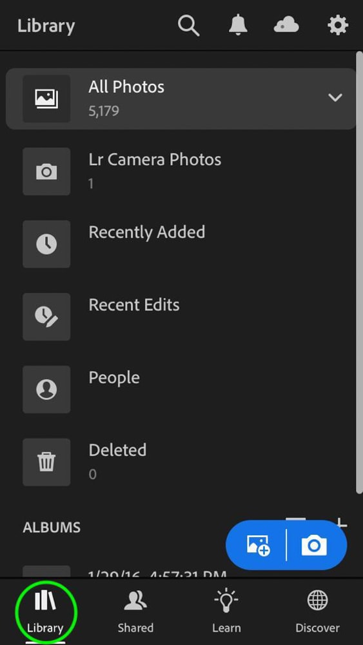Screen dimensions: 363x645
Task: Click the Lr Camera Photos camera icon
Action: click(x=46, y=172)
